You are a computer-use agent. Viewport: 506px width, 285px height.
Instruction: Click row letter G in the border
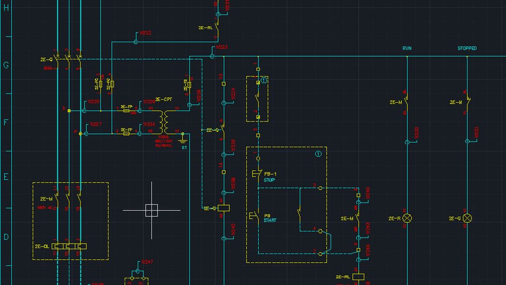click(x=6, y=65)
